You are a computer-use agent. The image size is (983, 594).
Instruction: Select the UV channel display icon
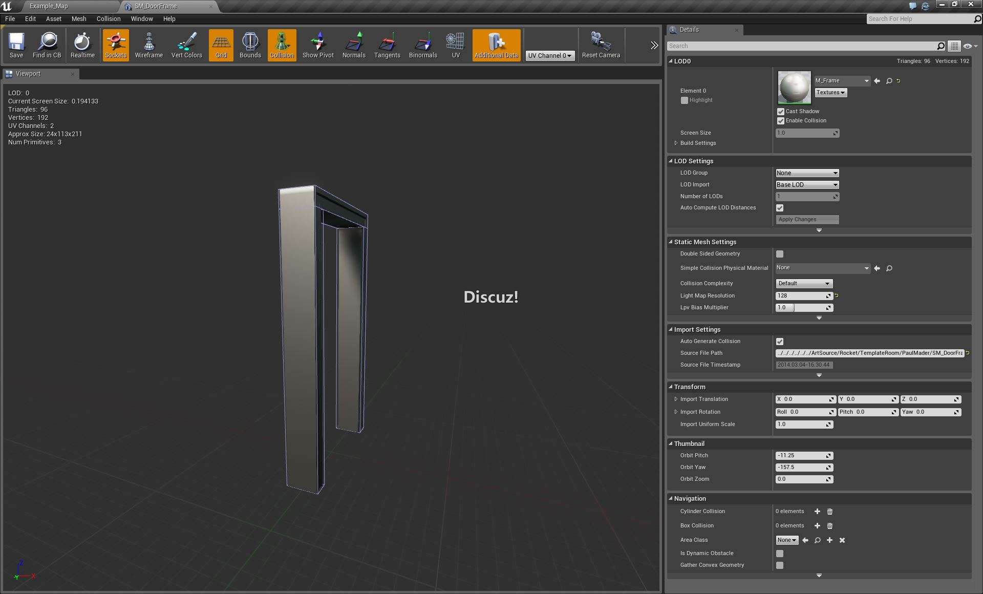click(455, 44)
